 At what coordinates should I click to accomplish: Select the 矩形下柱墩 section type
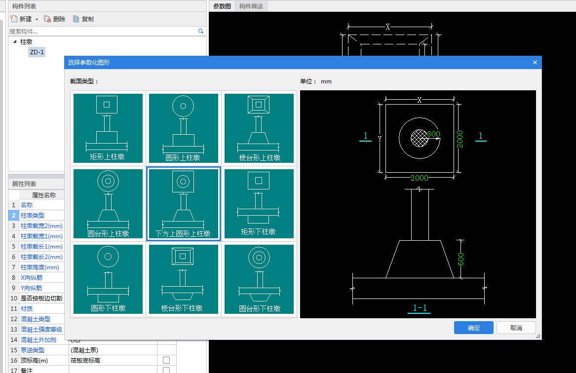click(259, 204)
